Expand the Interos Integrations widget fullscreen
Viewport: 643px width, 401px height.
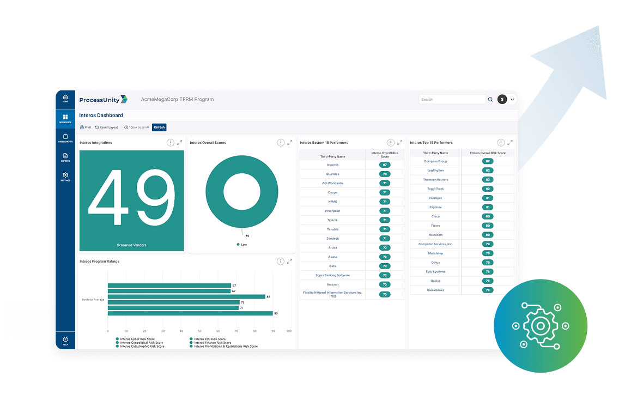point(180,143)
